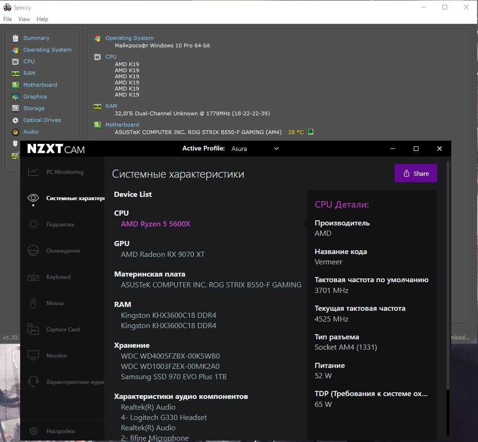The height and width of the screenshot is (442, 478).
Task: Select ASUSTeK ROG STRIX B550-F GAMING in Device List
Action: [211, 285]
